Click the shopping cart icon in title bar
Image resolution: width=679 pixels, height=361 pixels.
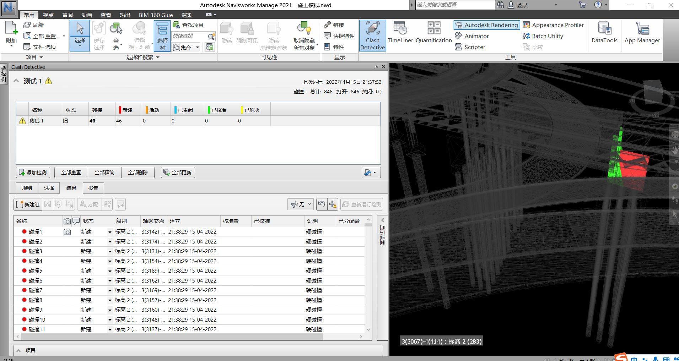pos(582,5)
